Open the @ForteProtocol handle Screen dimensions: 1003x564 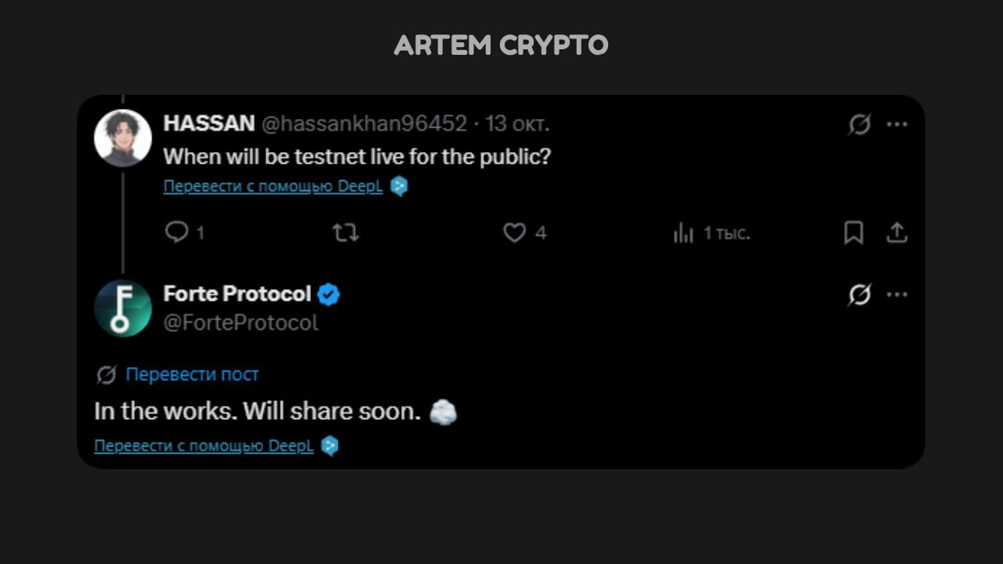241,323
